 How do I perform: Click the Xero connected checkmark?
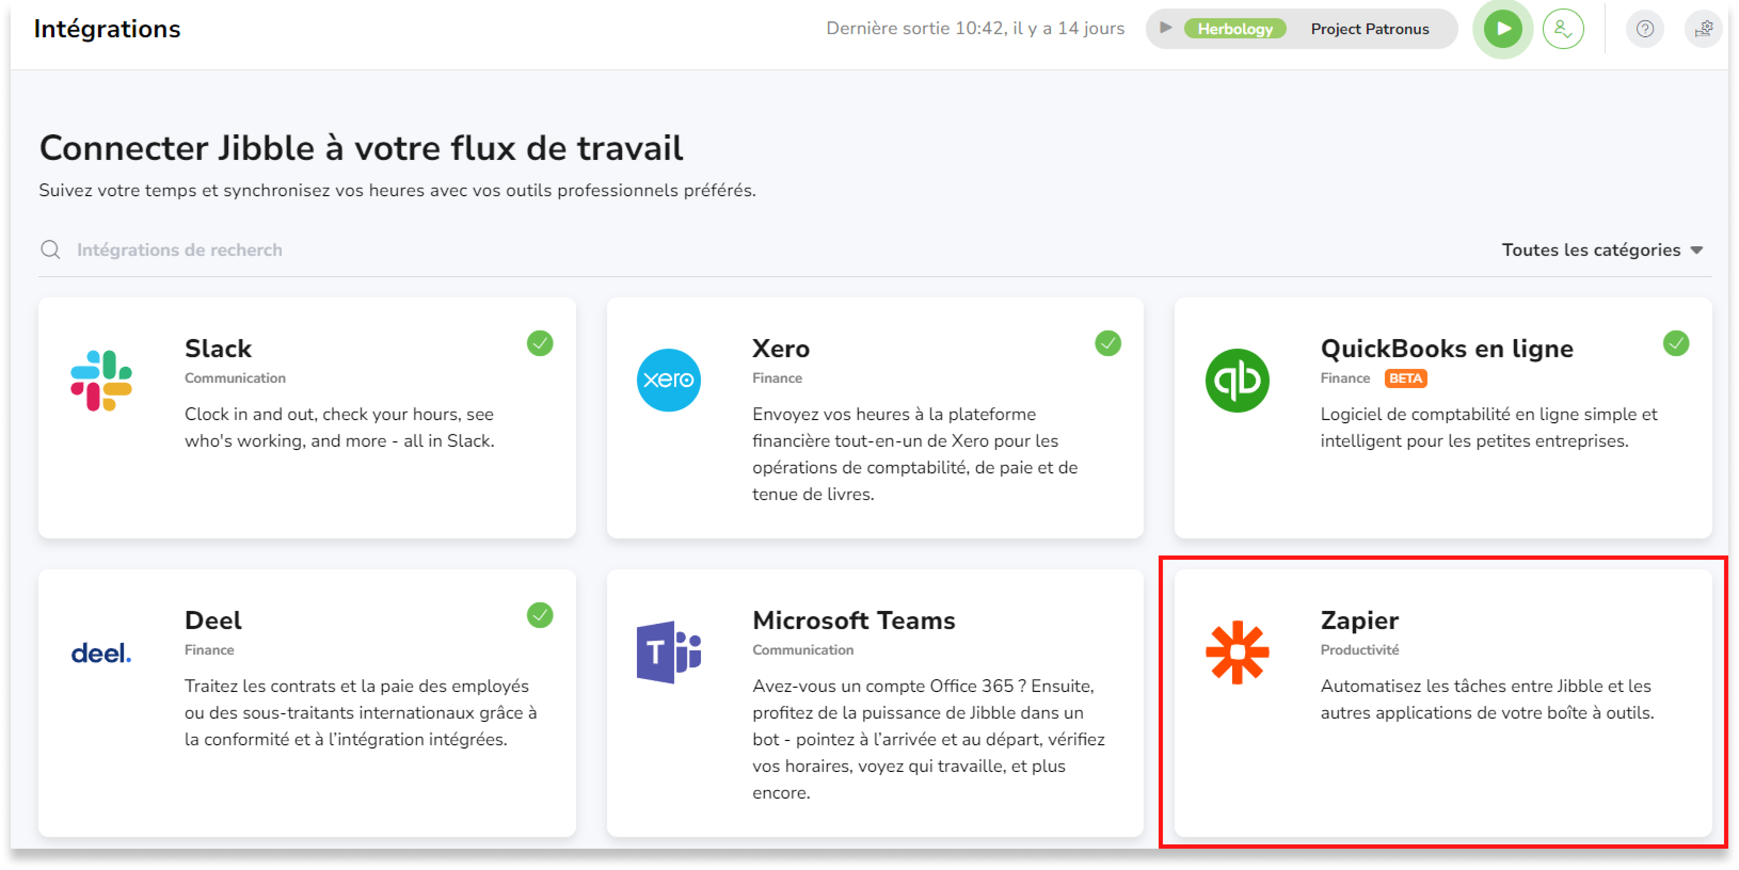(1108, 343)
